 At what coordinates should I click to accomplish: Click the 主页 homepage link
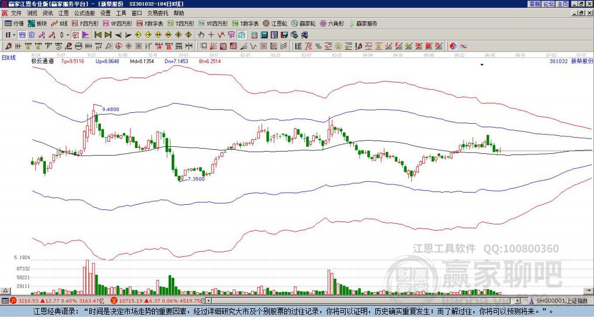pos(563,4)
